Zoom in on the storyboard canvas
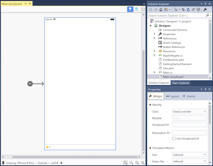 [x=137, y=163]
